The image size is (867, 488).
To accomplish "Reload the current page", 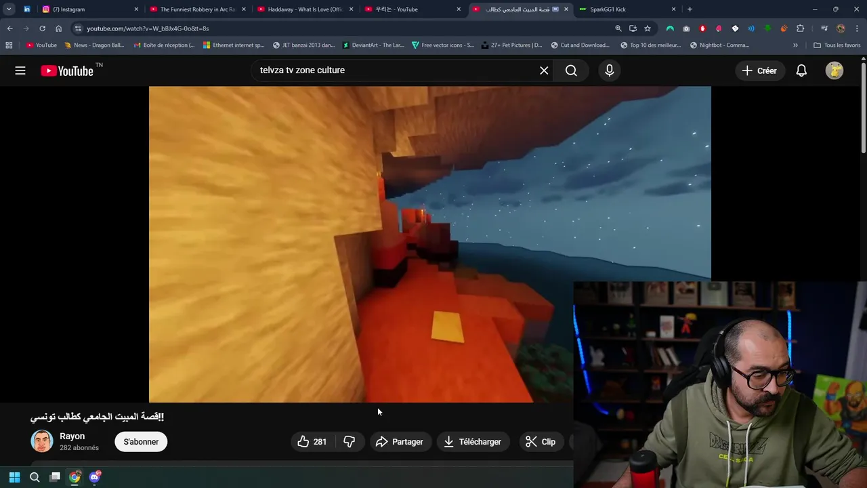I will coord(42,28).
